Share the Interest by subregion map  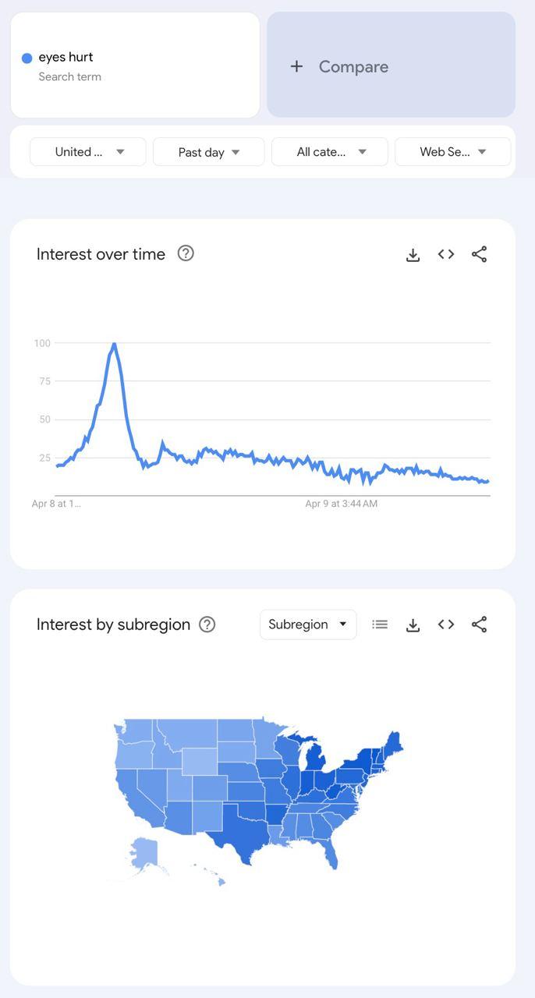click(480, 625)
